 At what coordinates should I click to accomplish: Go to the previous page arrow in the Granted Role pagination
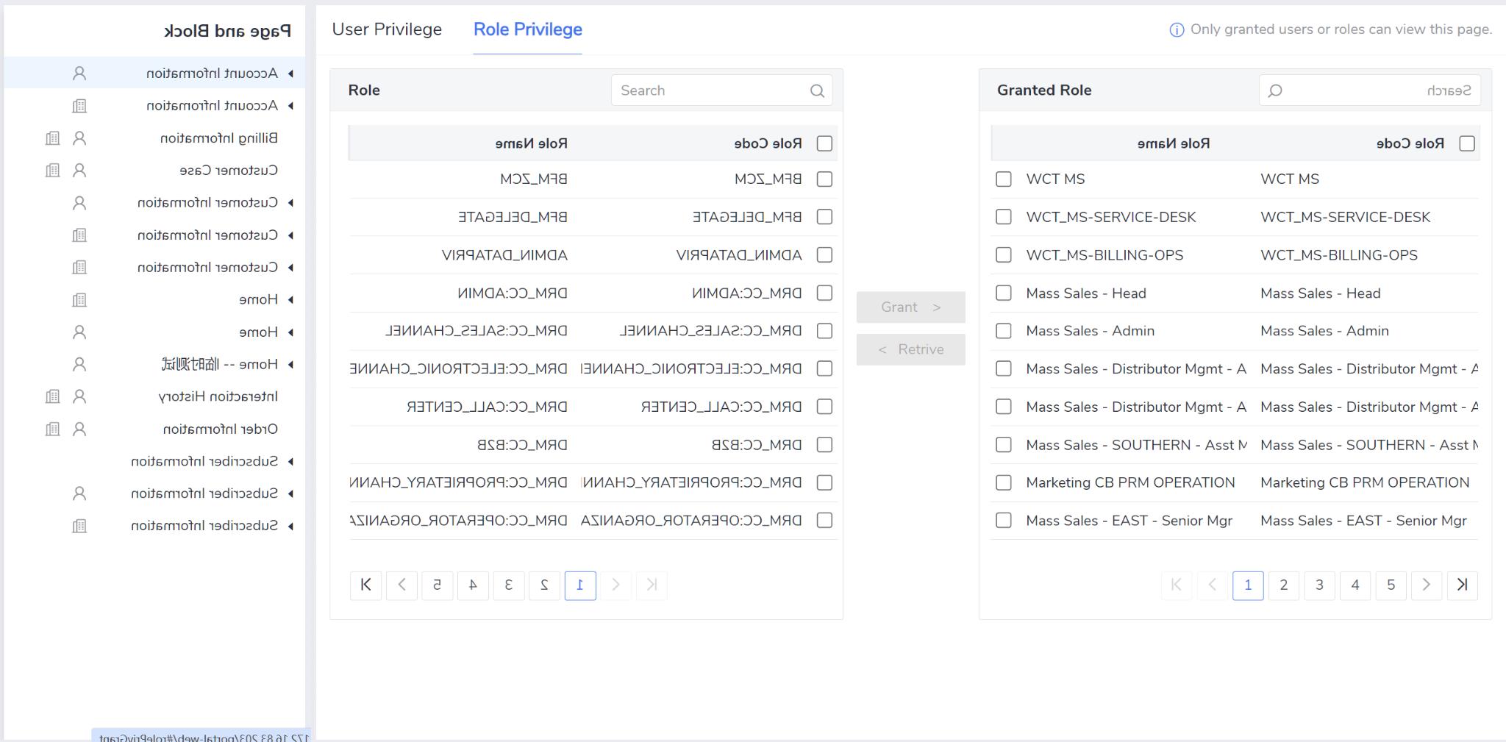click(x=1212, y=585)
